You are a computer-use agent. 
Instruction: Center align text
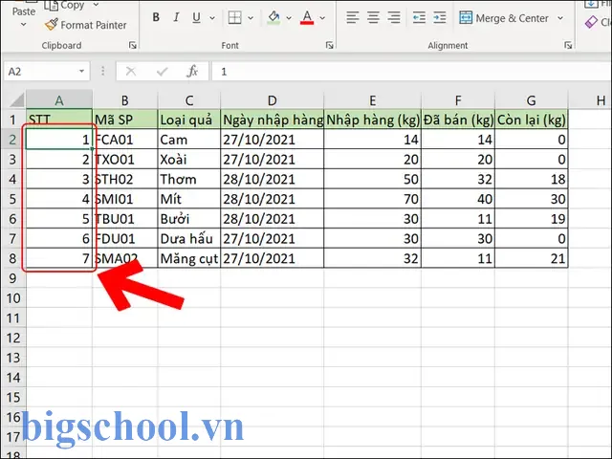[373, 17]
